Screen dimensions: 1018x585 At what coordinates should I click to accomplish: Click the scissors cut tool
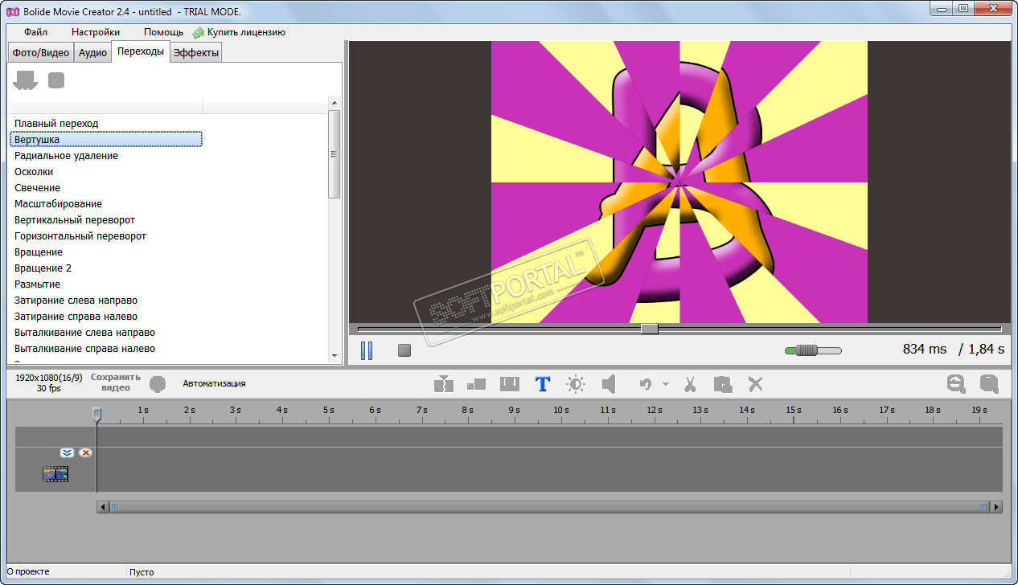point(690,384)
